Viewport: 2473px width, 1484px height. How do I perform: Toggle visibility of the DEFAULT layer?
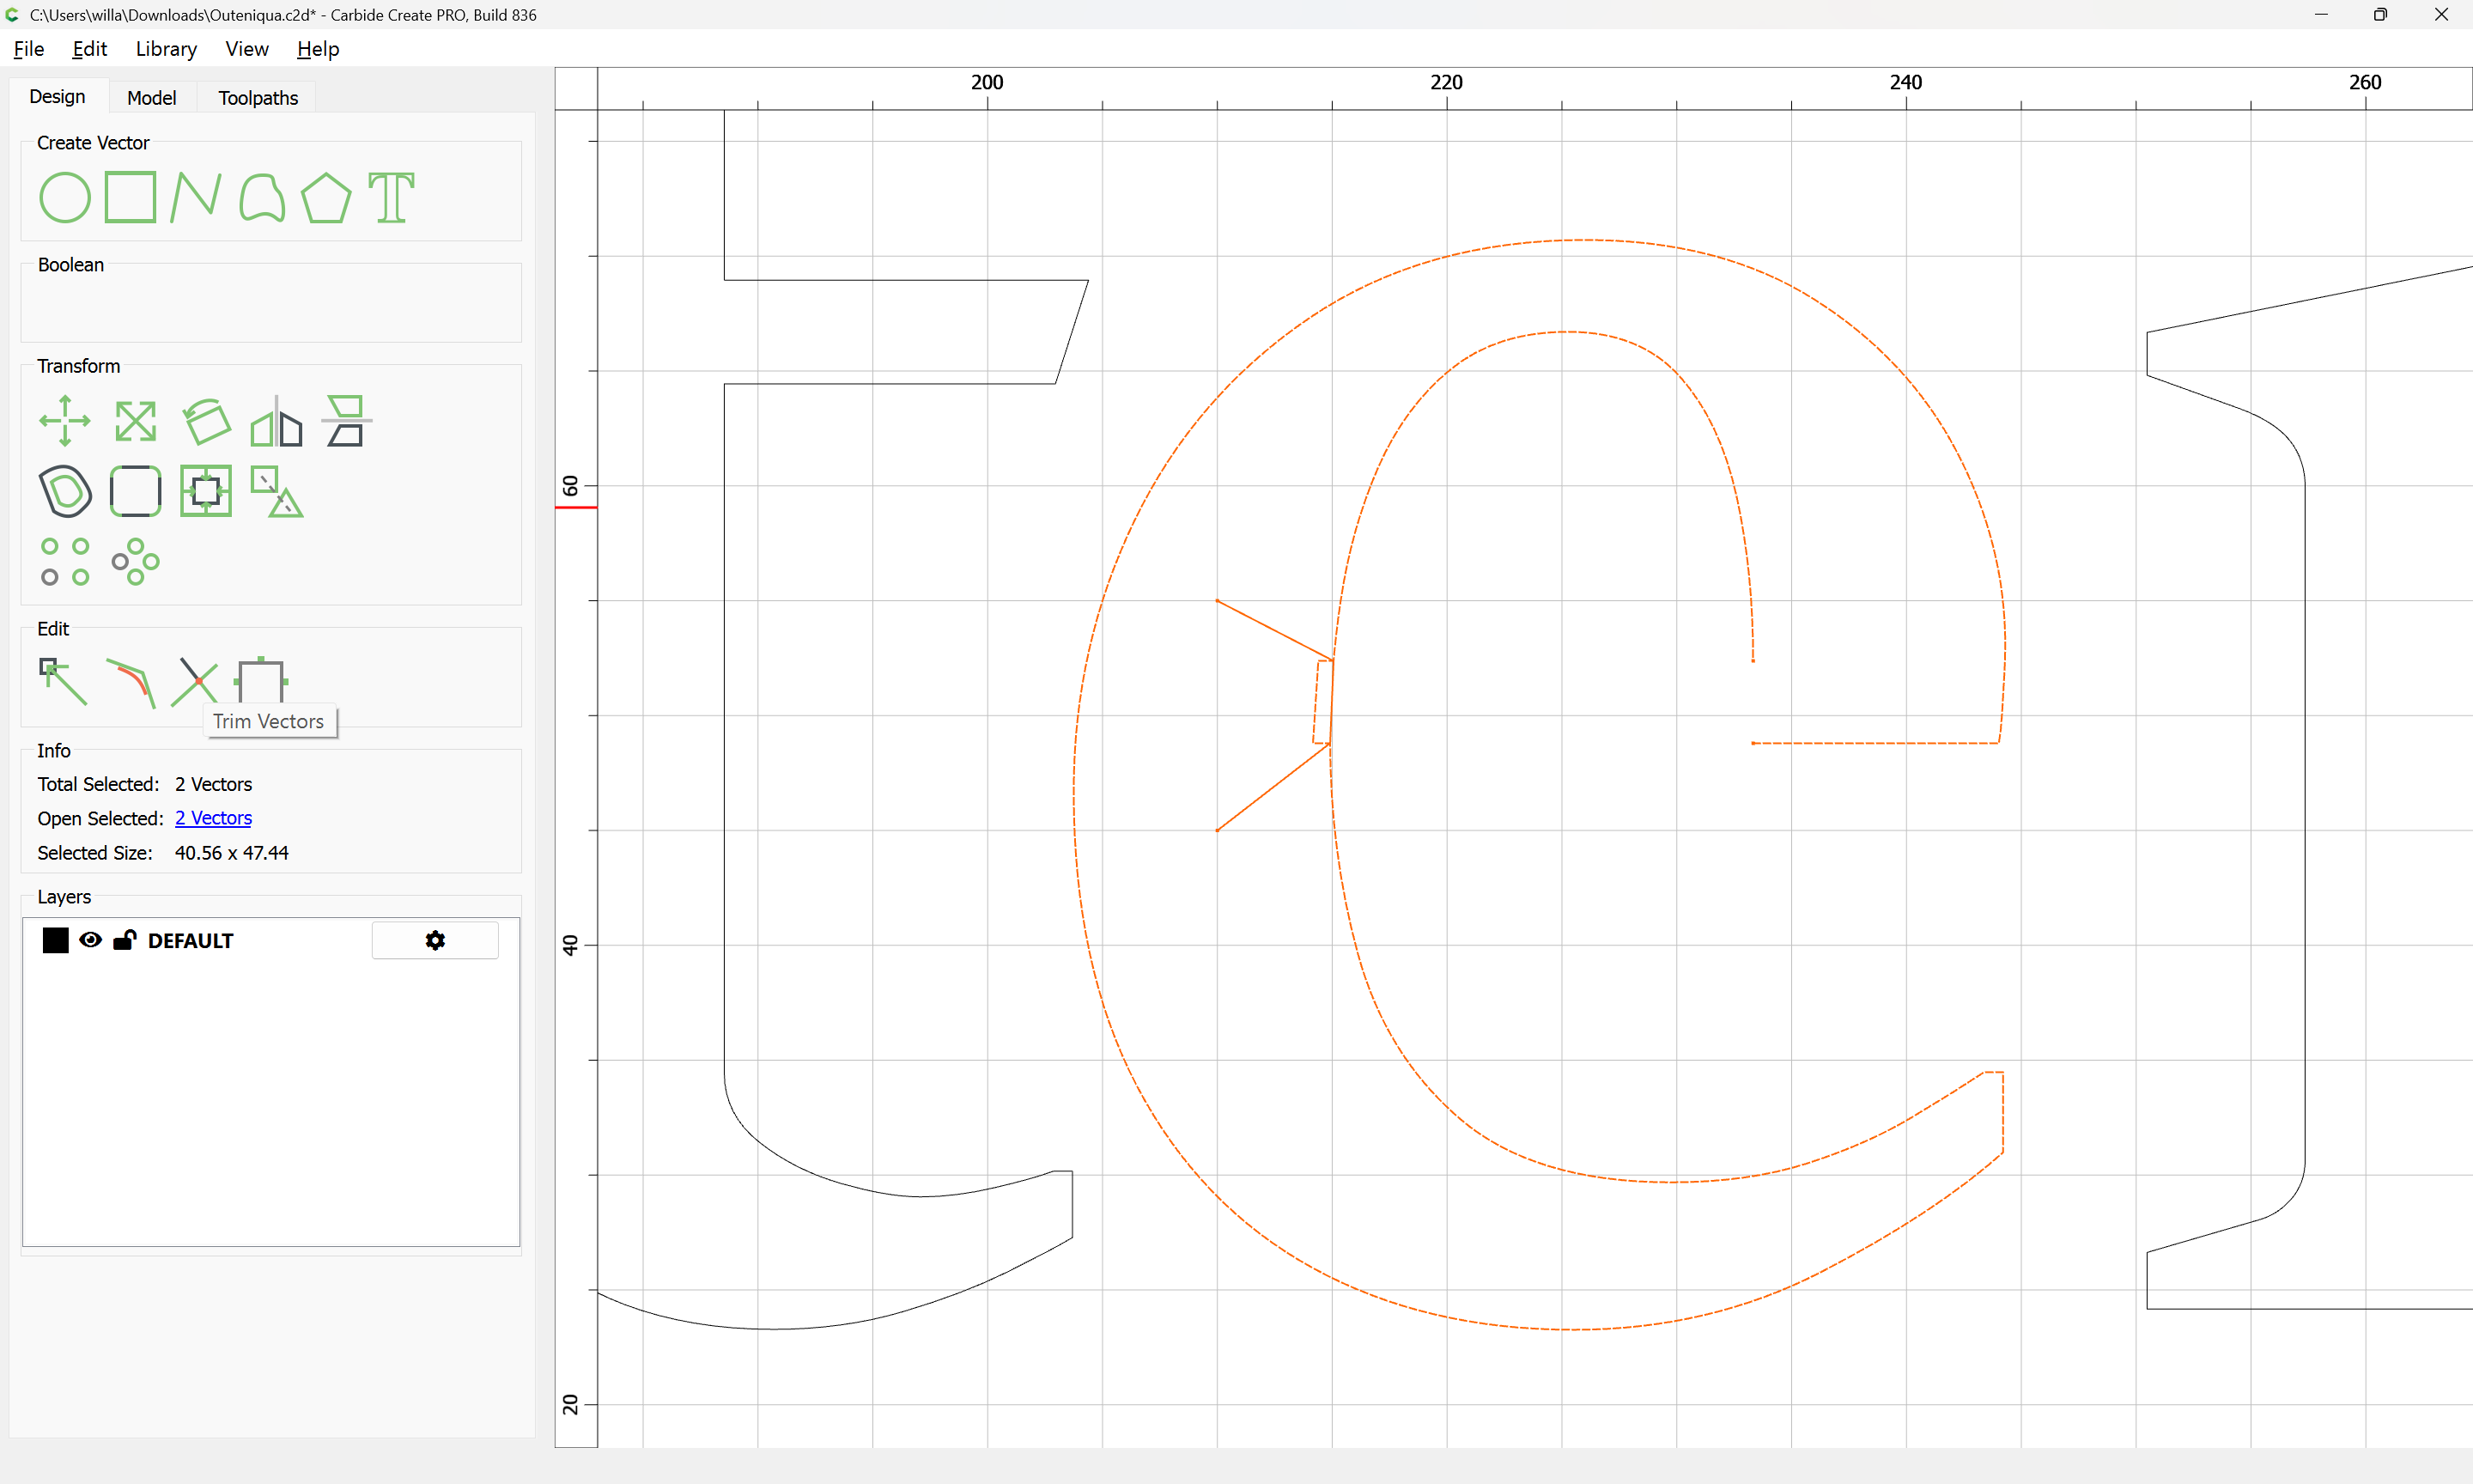coord(90,940)
